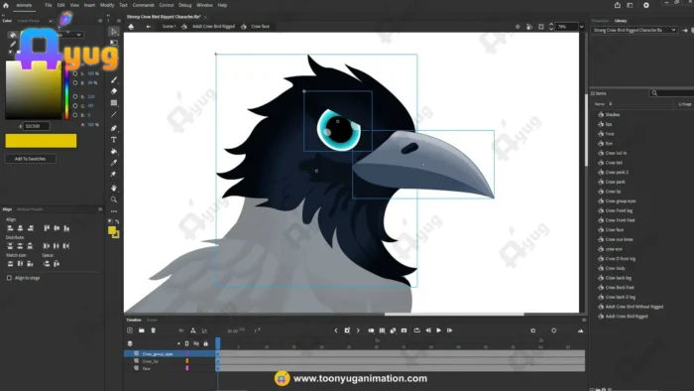The height and width of the screenshot is (391, 694).
Task: Select the G green radio button
Action: coord(75,106)
